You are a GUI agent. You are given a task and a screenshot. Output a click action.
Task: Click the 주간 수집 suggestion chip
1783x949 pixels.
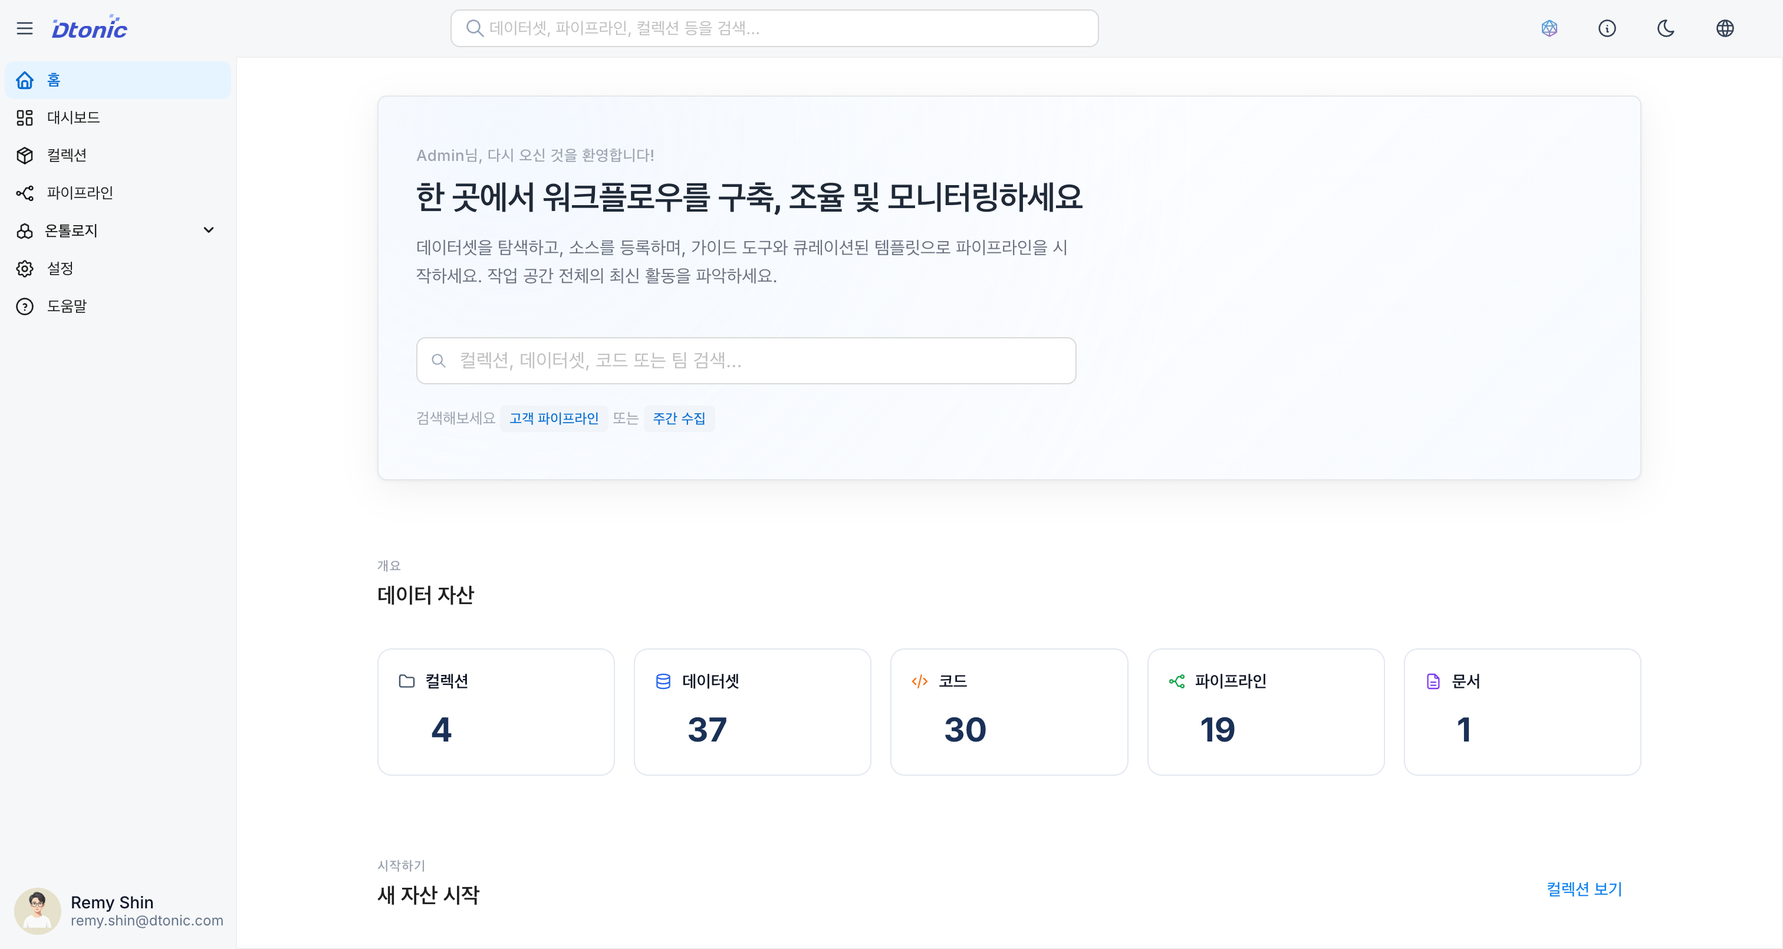679,418
